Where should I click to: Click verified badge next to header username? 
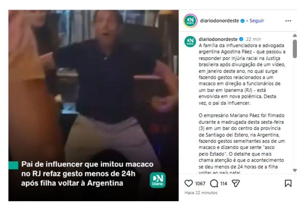pos(243,21)
